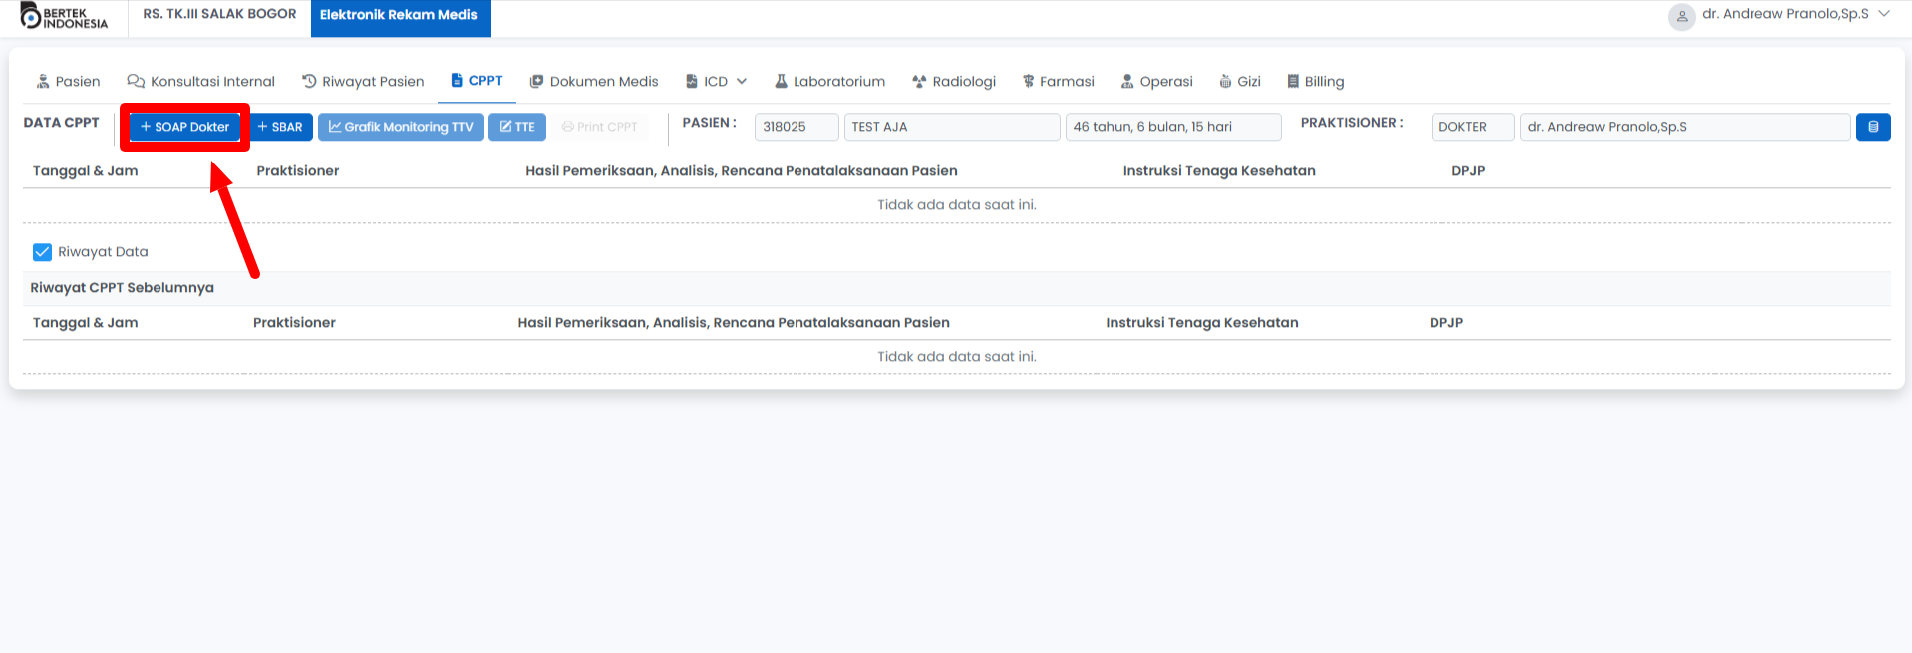Switch to Riwayat Pasien tab

pos(363,82)
